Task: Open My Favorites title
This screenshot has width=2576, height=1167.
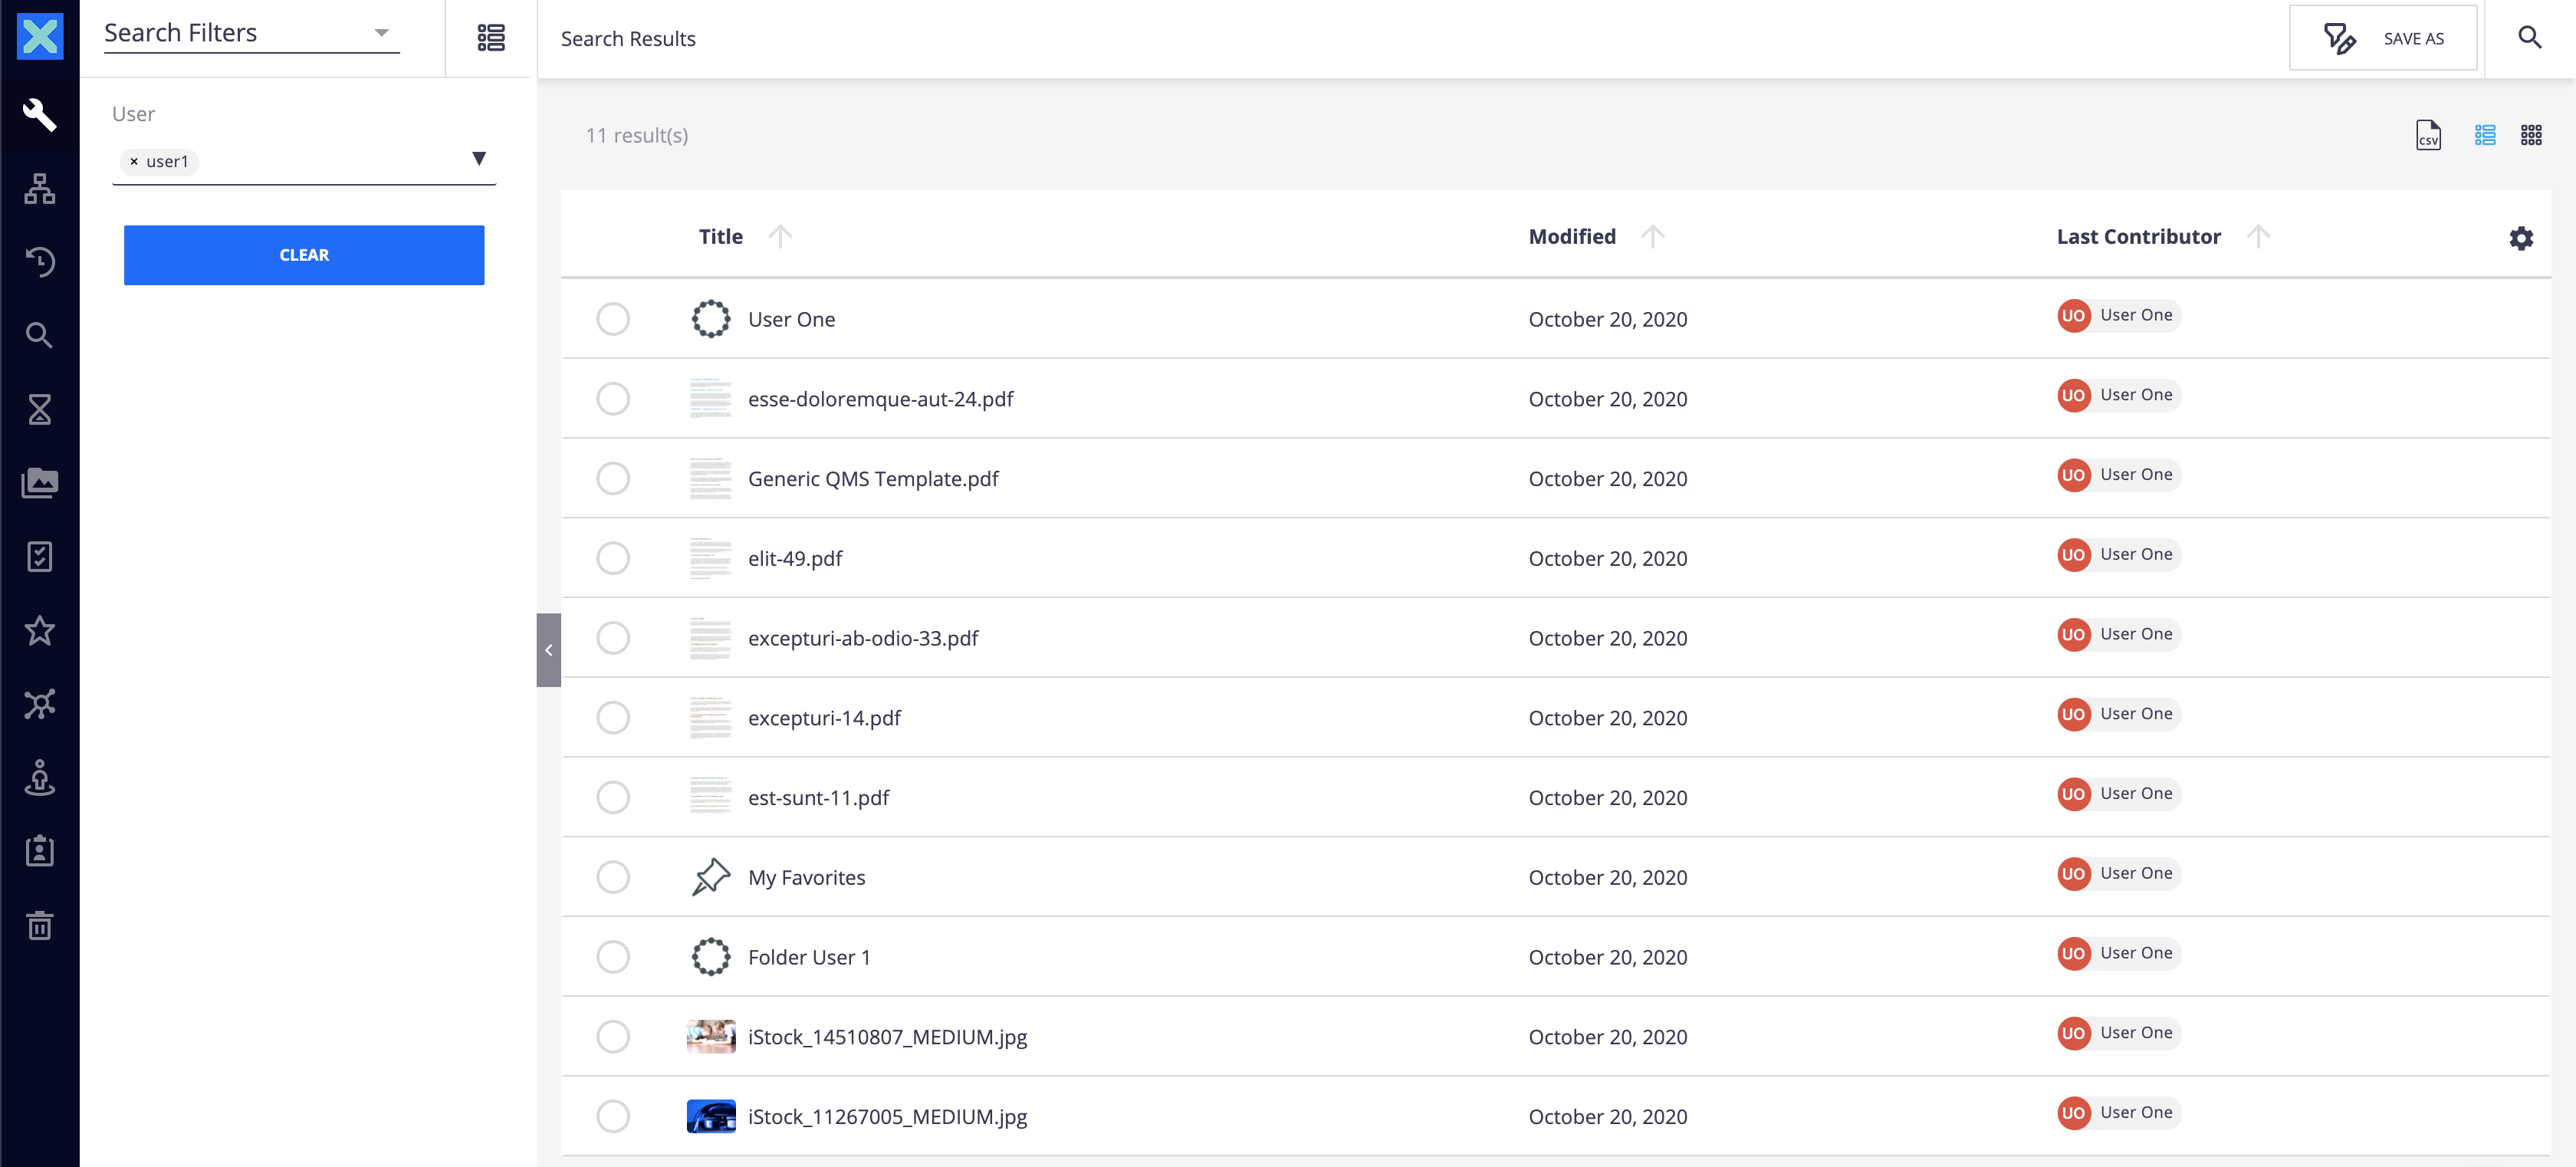Action: pos(806,877)
